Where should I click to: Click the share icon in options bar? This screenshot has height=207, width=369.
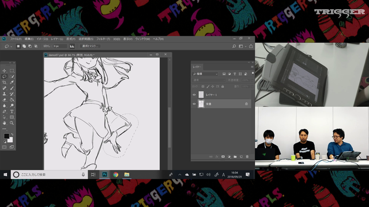pyautogui.click(x=251, y=46)
